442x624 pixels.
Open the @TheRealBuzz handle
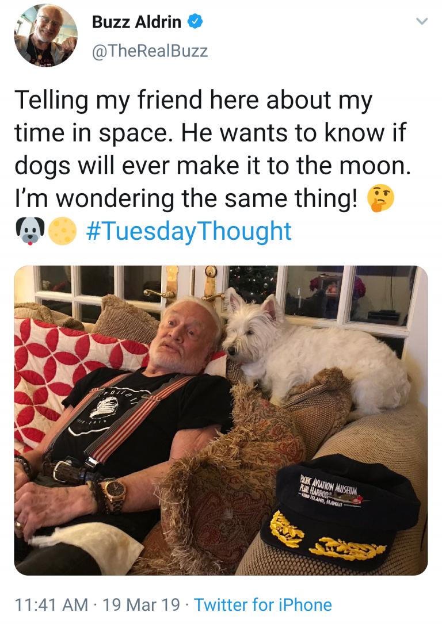pyautogui.click(x=150, y=51)
